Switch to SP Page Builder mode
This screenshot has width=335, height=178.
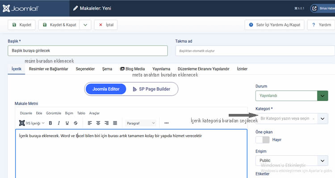(152, 89)
